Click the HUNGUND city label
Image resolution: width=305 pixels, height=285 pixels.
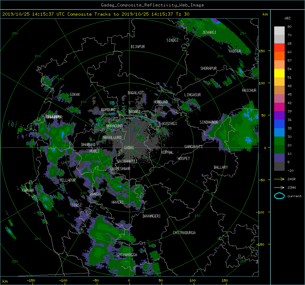coord(161,102)
